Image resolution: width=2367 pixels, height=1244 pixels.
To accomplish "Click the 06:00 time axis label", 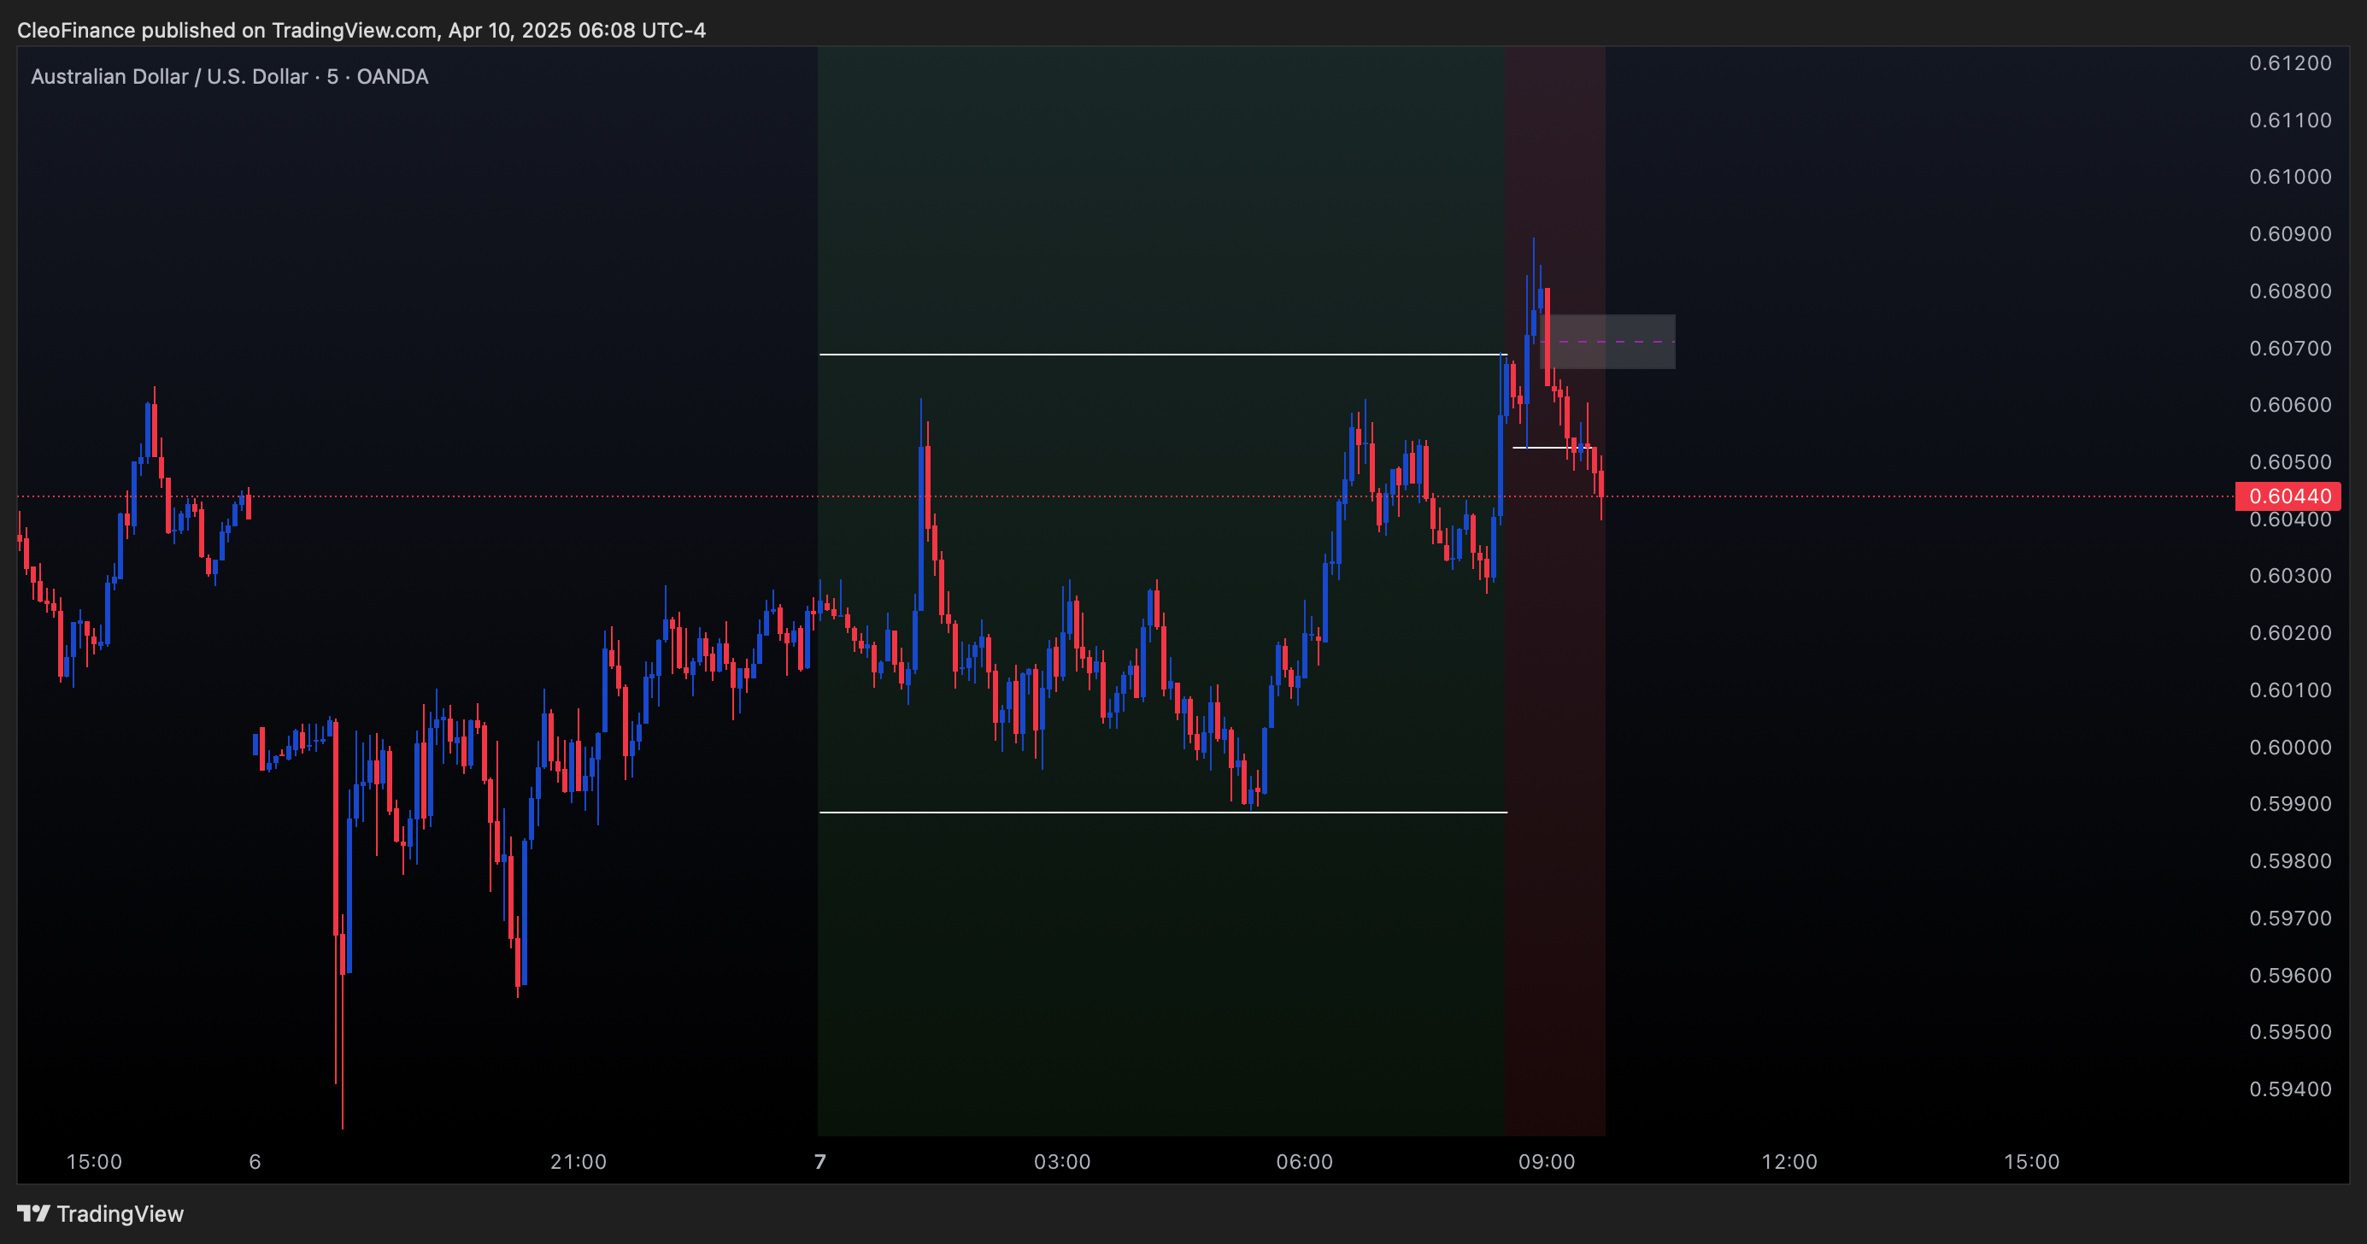I will point(1304,1162).
